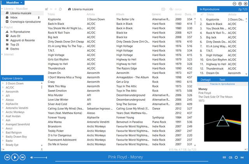Switch to the Dettagli tab
Viewport: 249px width, 164px height.
[205, 80]
